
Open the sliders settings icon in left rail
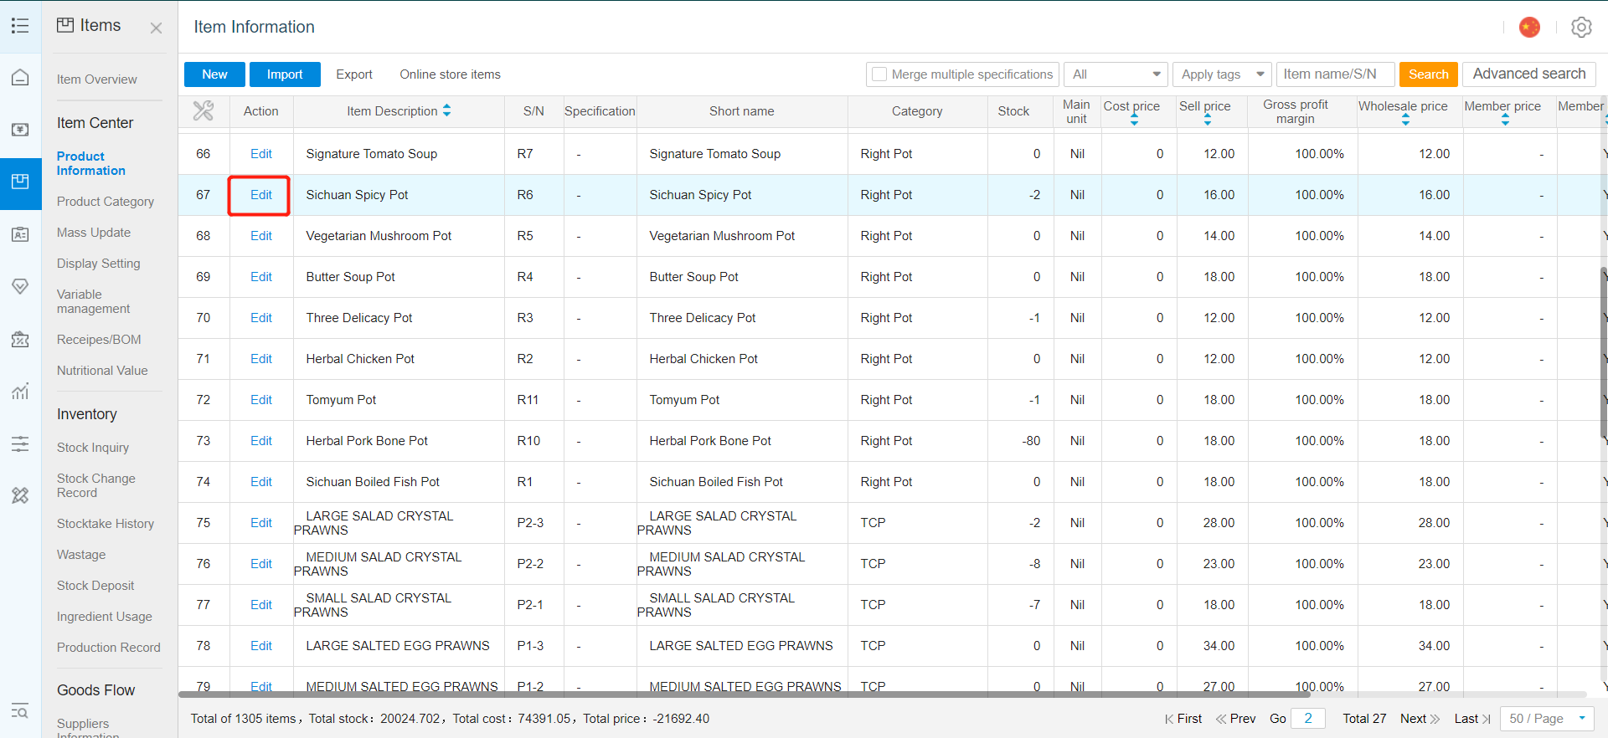20,443
